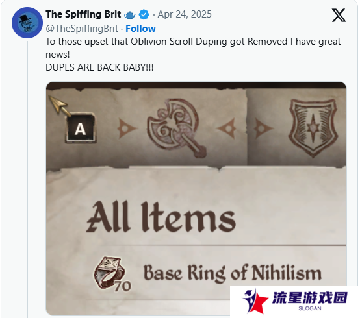The width and height of the screenshot is (360, 318).
Task: Select the shield armor category icon
Action: pos(313,127)
